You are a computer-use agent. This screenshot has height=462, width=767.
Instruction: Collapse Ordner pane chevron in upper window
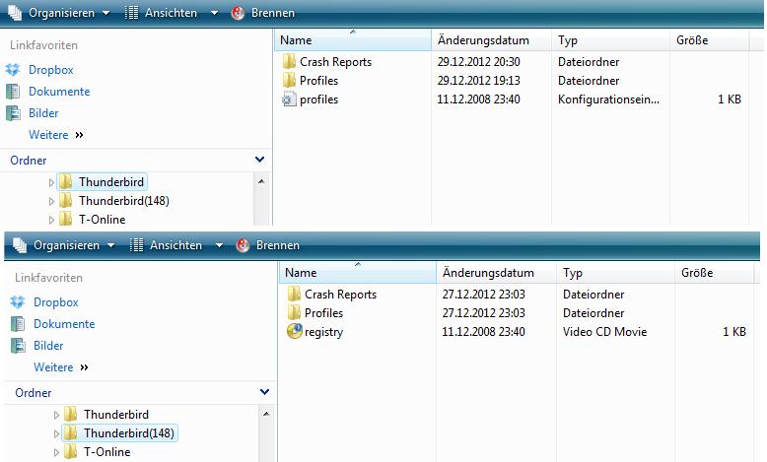(259, 160)
